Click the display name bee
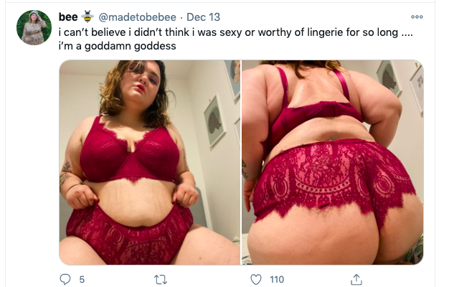Viewport: 454px width, 287px height. [68, 17]
